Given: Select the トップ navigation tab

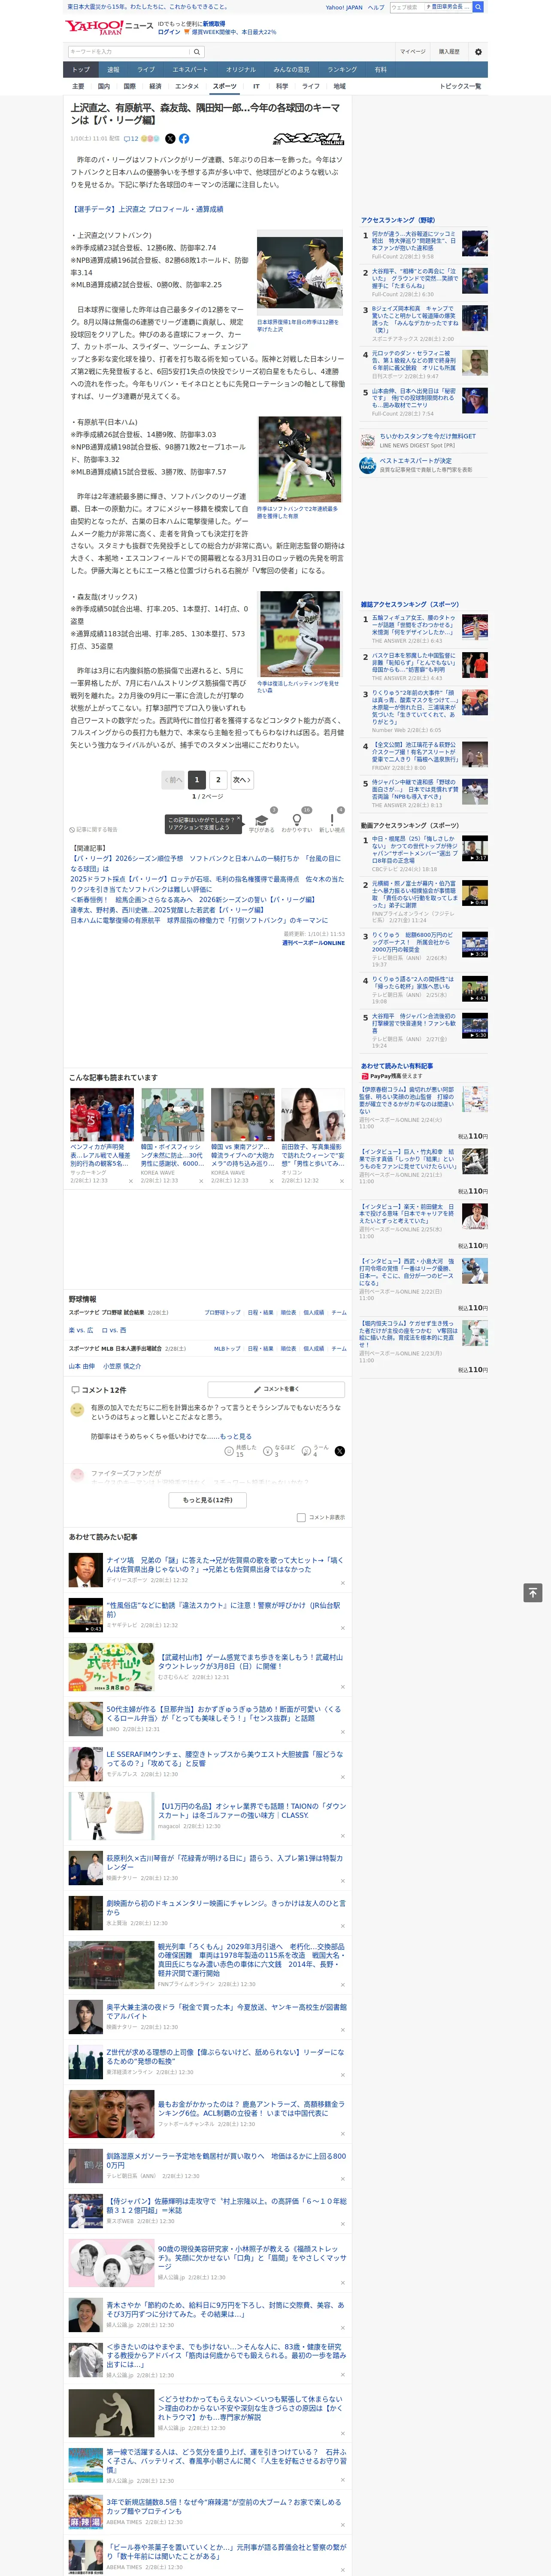Looking at the screenshot, I should [x=81, y=70].
